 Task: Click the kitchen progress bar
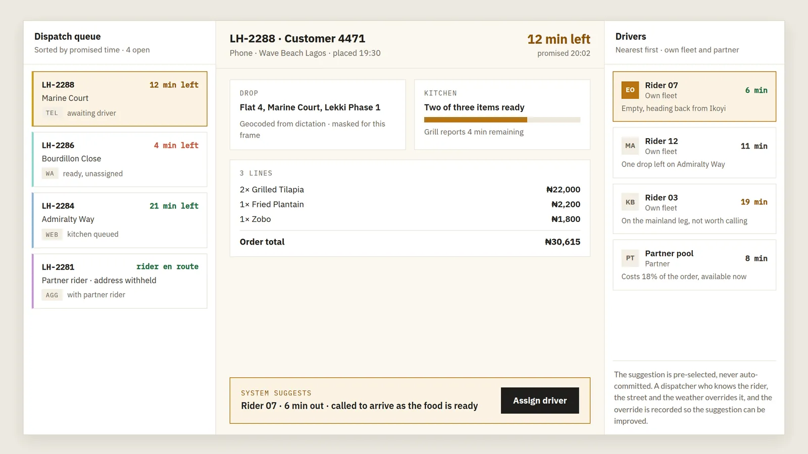coord(502,120)
